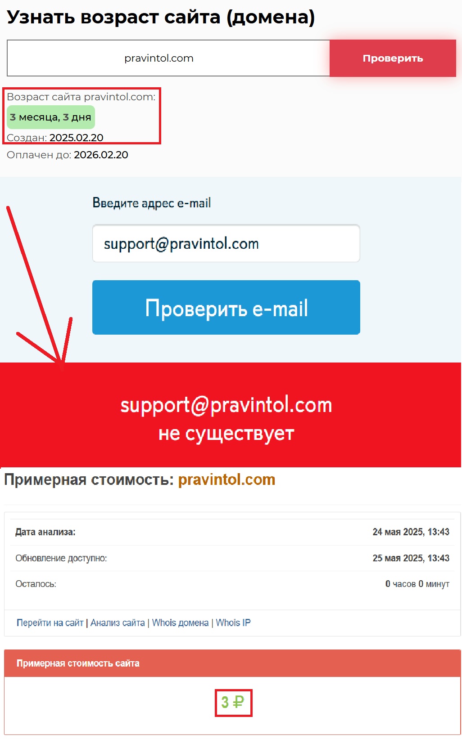This screenshot has width=462, height=739.
Task: Click the 3 ₽ site cost value
Action: coord(233,702)
